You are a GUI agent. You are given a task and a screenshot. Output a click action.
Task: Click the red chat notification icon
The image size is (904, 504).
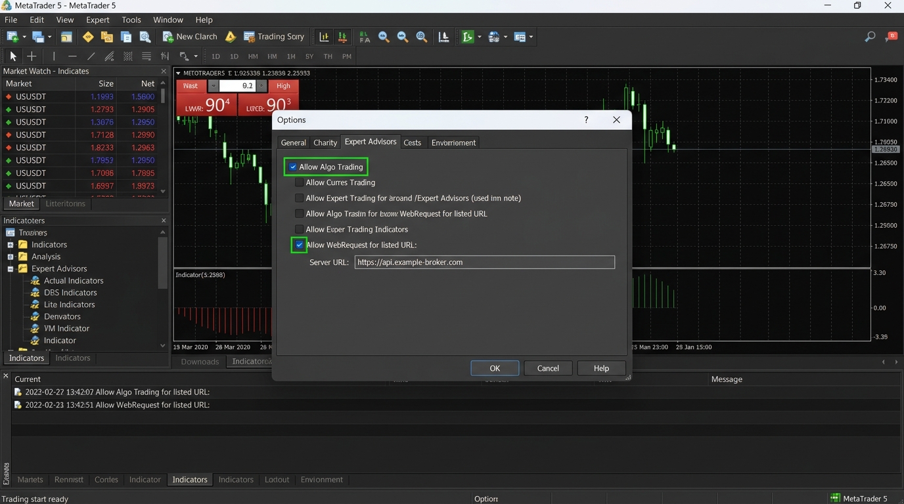tap(892, 37)
